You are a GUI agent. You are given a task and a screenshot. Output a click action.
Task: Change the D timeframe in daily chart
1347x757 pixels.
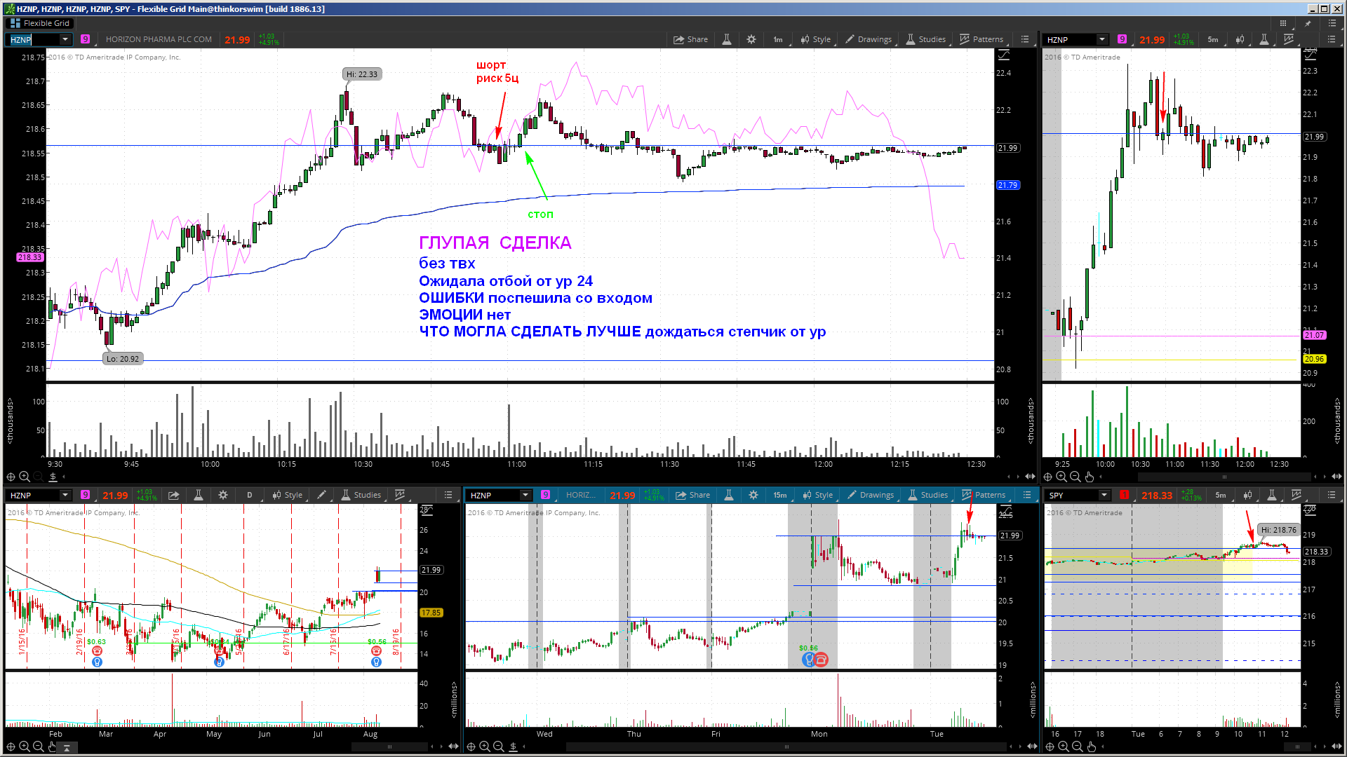click(x=250, y=495)
